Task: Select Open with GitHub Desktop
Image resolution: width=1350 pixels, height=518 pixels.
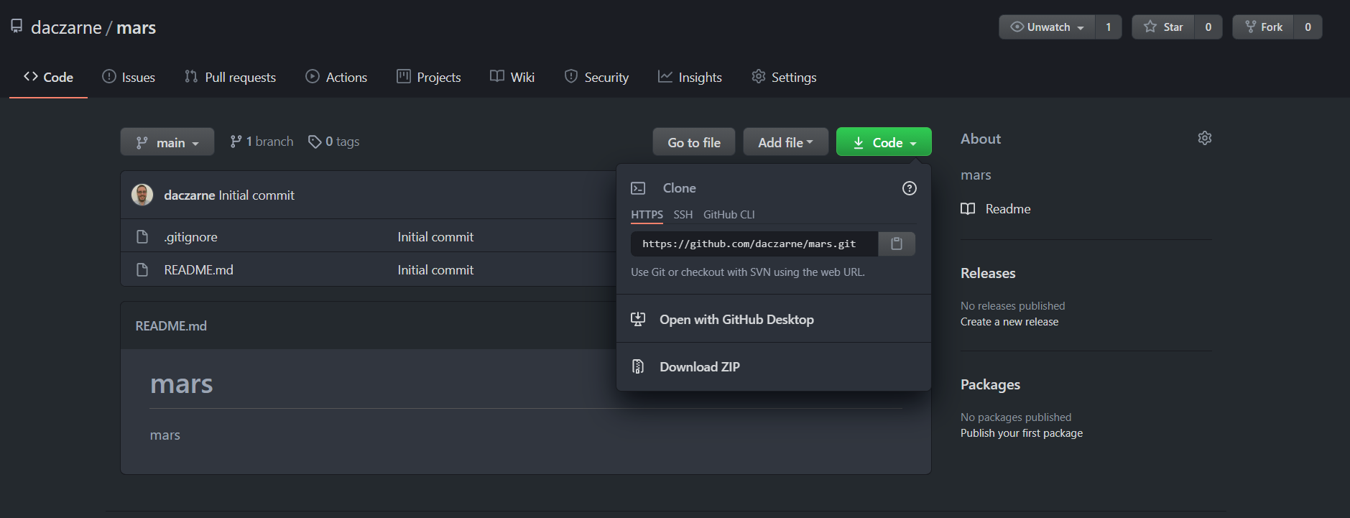Action: (736, 320)
